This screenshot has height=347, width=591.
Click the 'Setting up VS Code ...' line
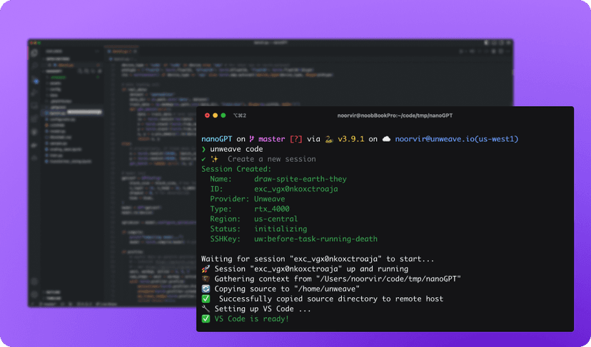click(263, 309)
